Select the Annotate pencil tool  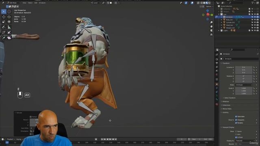pos(4,27)
